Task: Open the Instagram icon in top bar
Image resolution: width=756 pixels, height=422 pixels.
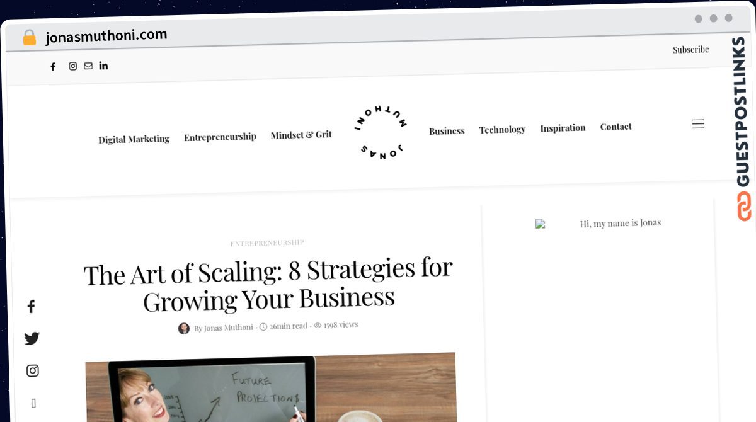Action: click(x=73, y=66)
